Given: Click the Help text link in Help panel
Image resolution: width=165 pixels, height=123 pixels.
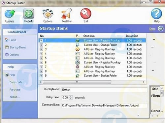Looking at the screenshot, I should click(12, 75).
